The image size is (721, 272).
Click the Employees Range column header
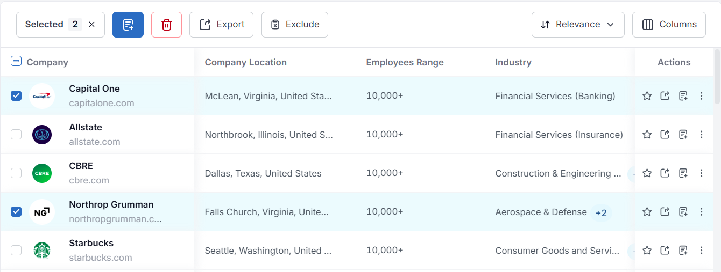pyautogui.click(x=405, y=62)
